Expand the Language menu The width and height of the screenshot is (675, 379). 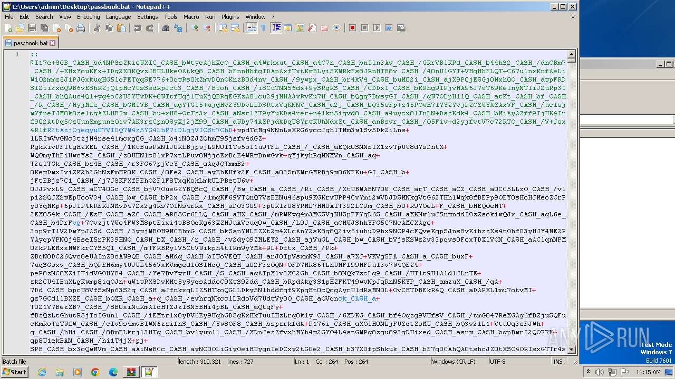[118, 17]
